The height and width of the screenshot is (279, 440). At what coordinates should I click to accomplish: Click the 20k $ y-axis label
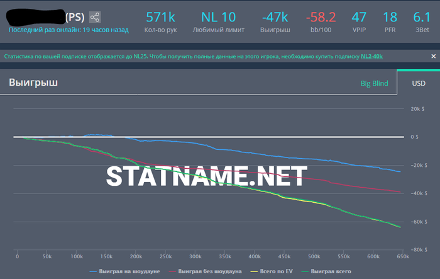coord(417,109)
